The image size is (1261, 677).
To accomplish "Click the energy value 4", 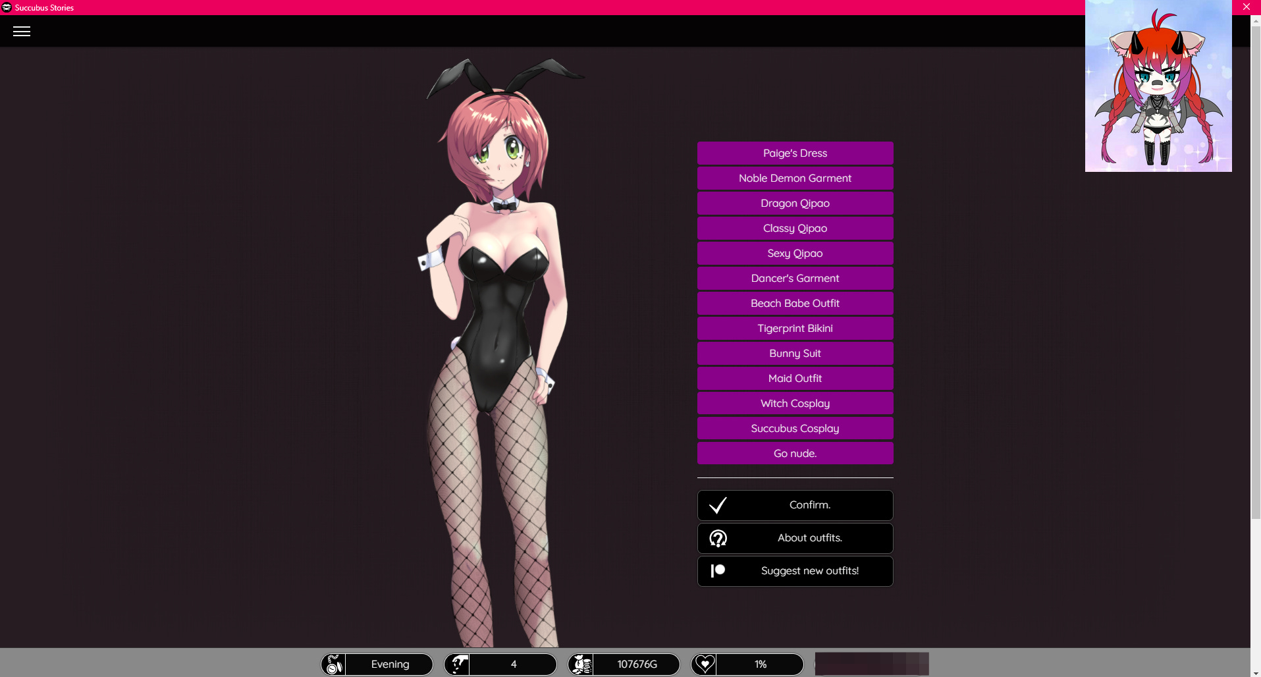I will coord(514,664).
